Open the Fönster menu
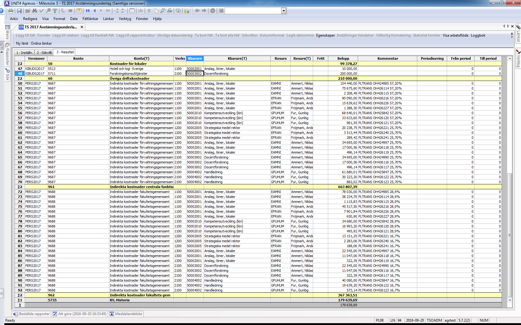This screenshot has width=521, height=325. 142,19
